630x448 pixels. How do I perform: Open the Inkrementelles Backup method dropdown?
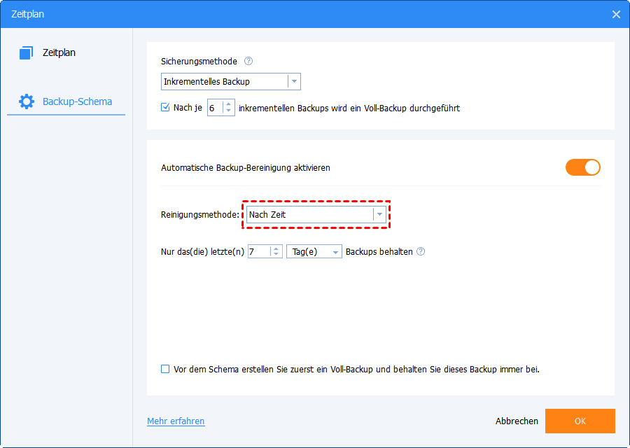coord(294,82)
